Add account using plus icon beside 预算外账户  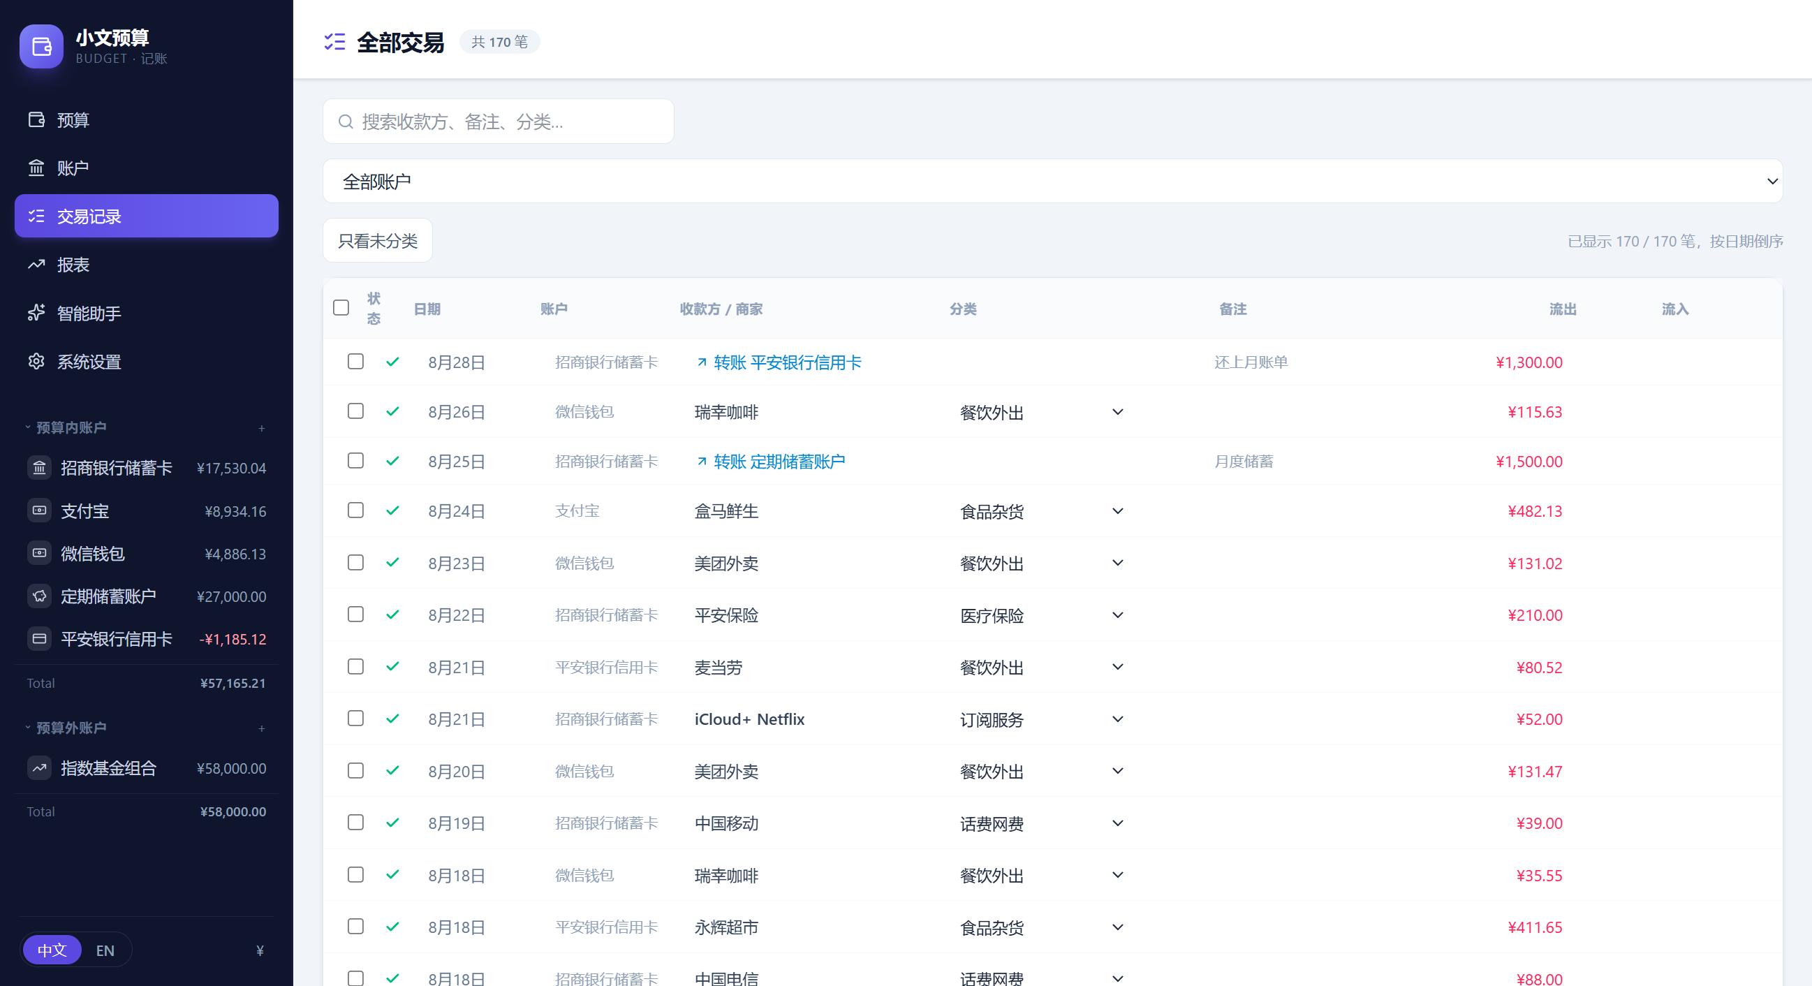tap(262, 728)
